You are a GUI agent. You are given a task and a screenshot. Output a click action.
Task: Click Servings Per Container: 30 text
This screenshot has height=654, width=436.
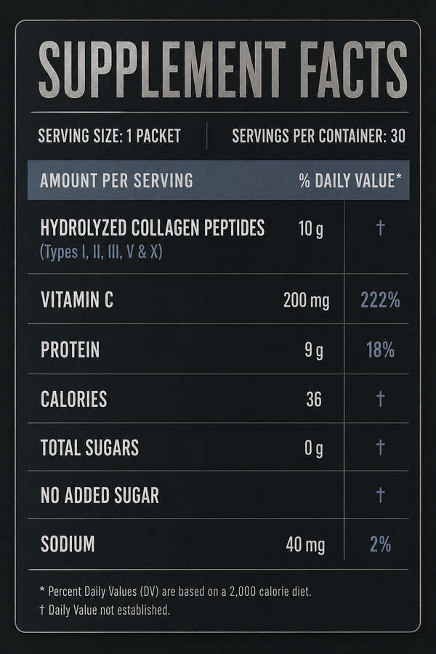point(319,136)
